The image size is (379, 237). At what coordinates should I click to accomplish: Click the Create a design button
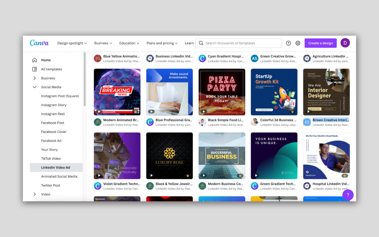[321, 43]
